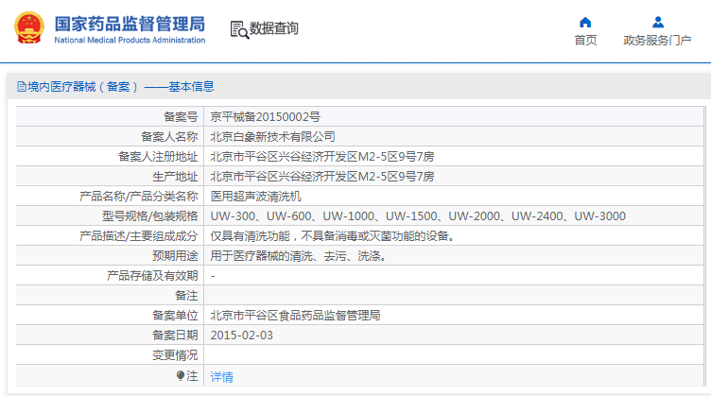Click the 国家药品监督管理局 title
The width and height of the screenshot is (711, 396).
[x=130, y=24]
